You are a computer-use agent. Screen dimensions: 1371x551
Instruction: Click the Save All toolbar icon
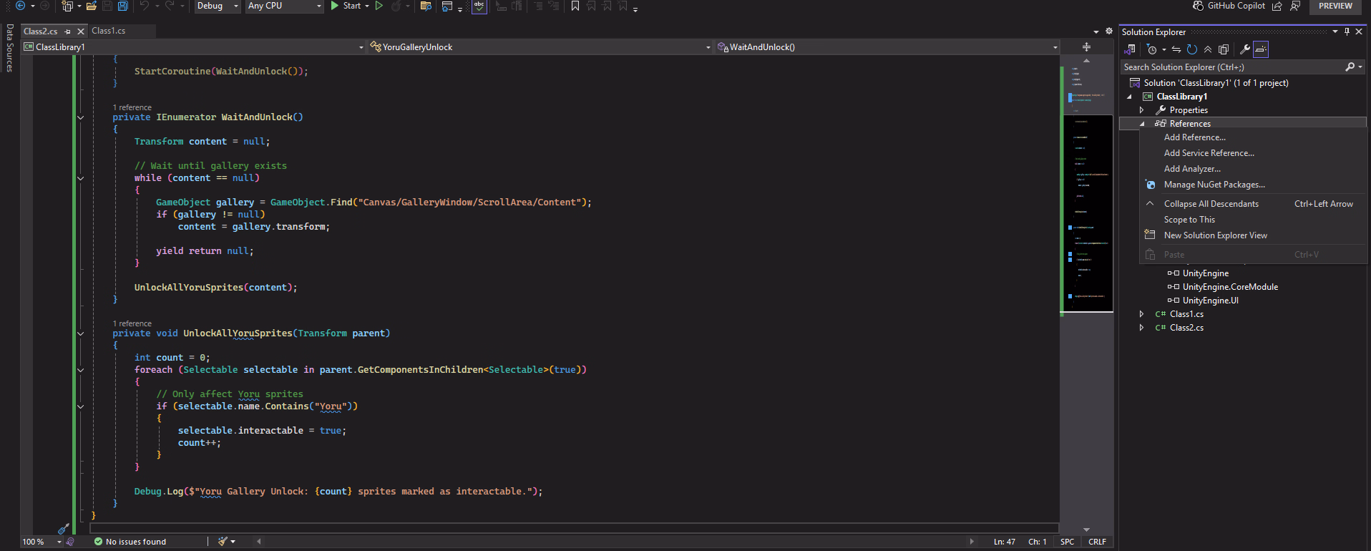pyautogui.click(x=123, y=6)
